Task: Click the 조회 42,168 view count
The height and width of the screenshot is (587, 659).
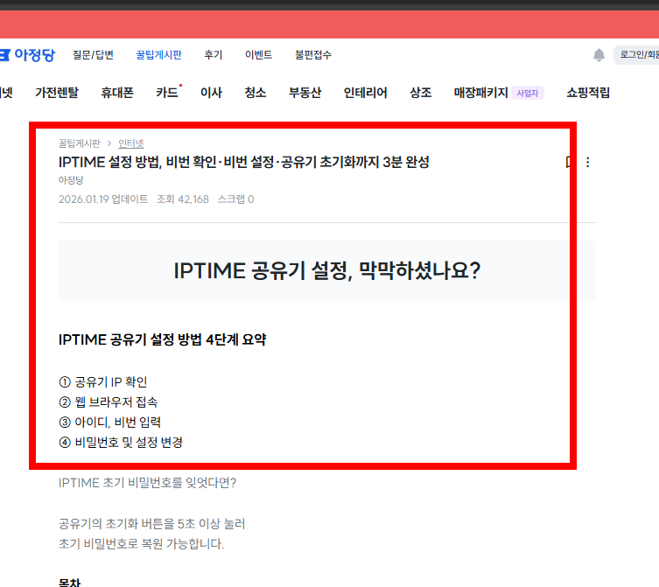Action: pyautogui.click(x=182, y=199)
